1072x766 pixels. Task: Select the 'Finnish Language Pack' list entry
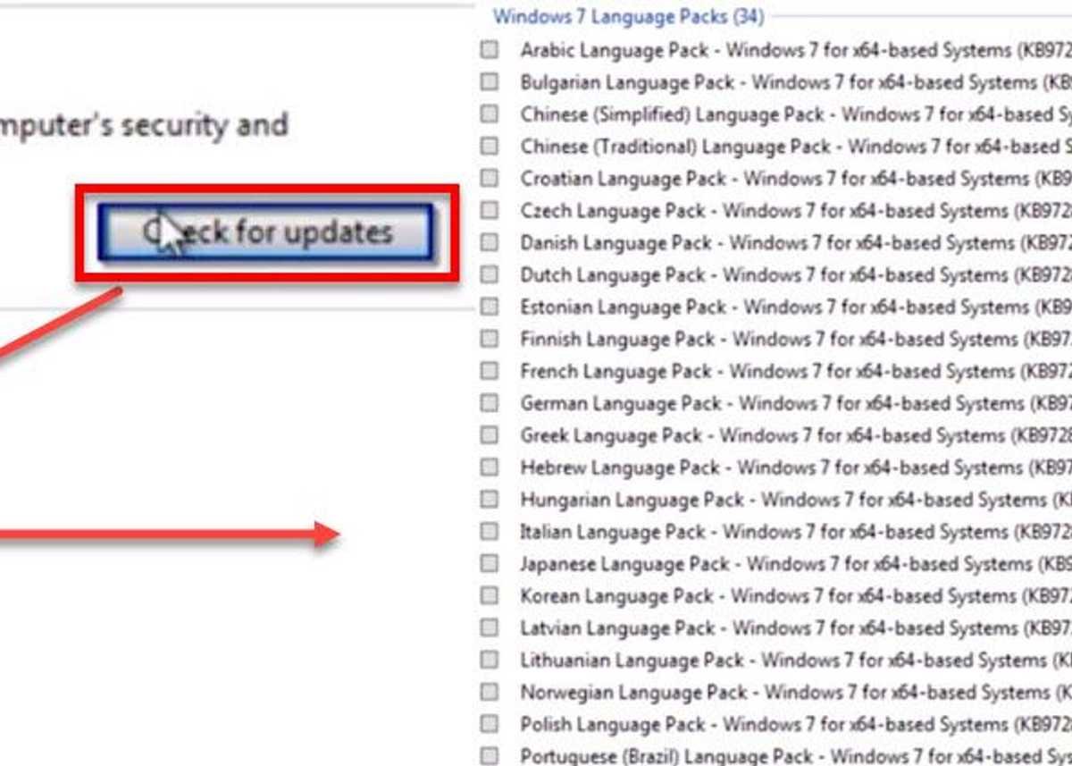point(796,339)
